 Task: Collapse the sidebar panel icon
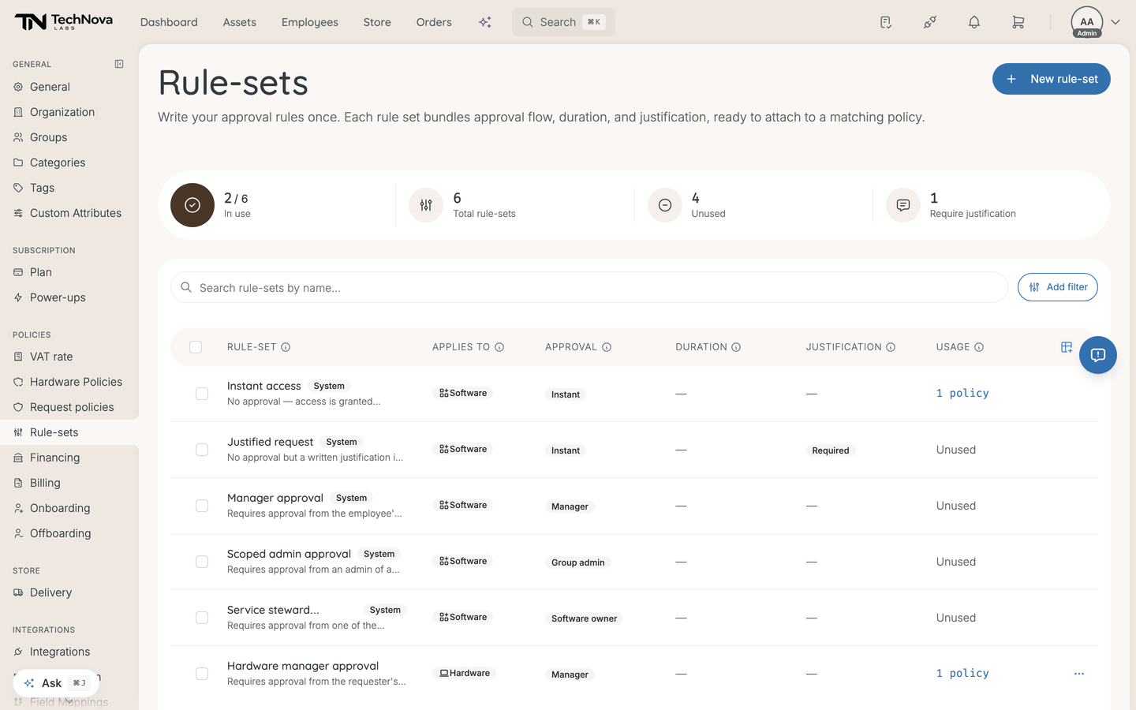pos(119,64)
